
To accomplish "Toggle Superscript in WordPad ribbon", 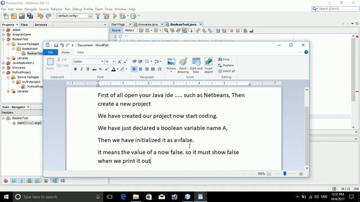I will pyautogui.click(x=106, y=69).
